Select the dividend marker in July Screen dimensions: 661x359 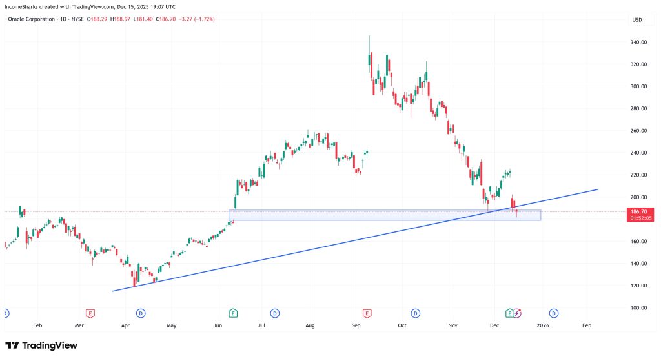[275, 313]
